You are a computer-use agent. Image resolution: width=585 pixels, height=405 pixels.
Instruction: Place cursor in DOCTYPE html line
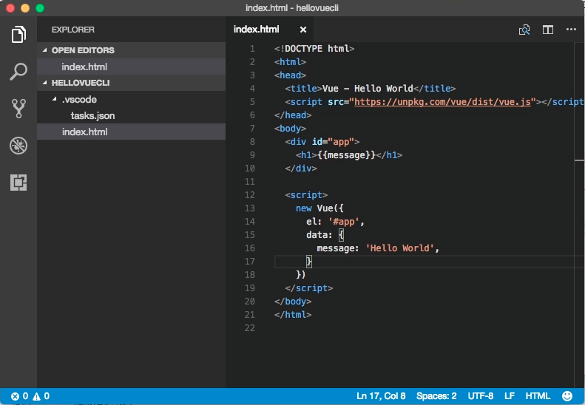click(x=314, y=49)
